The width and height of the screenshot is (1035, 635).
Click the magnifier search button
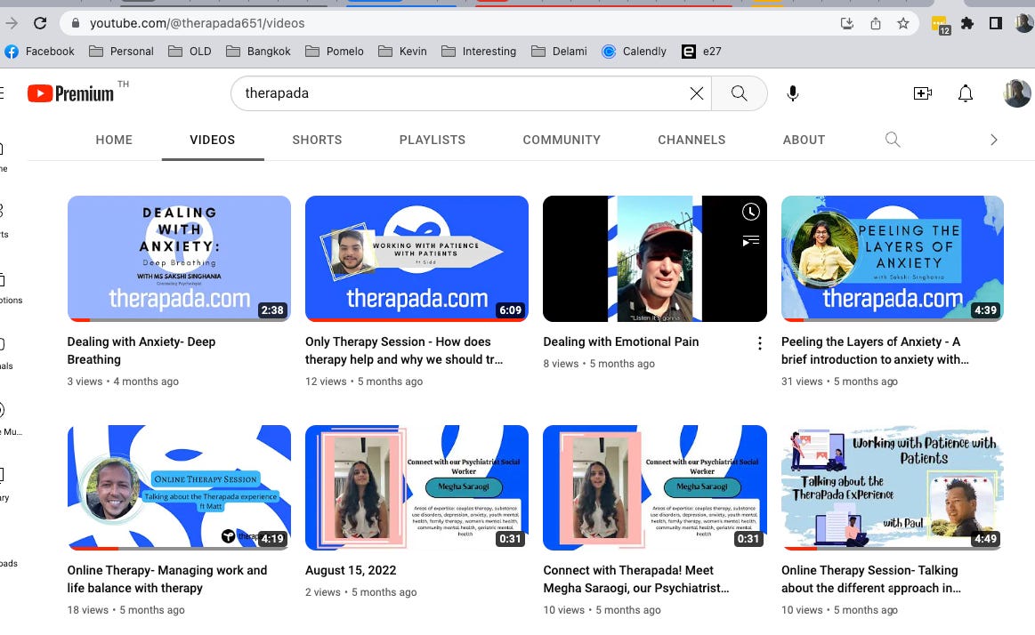click(x=740, y=93)
